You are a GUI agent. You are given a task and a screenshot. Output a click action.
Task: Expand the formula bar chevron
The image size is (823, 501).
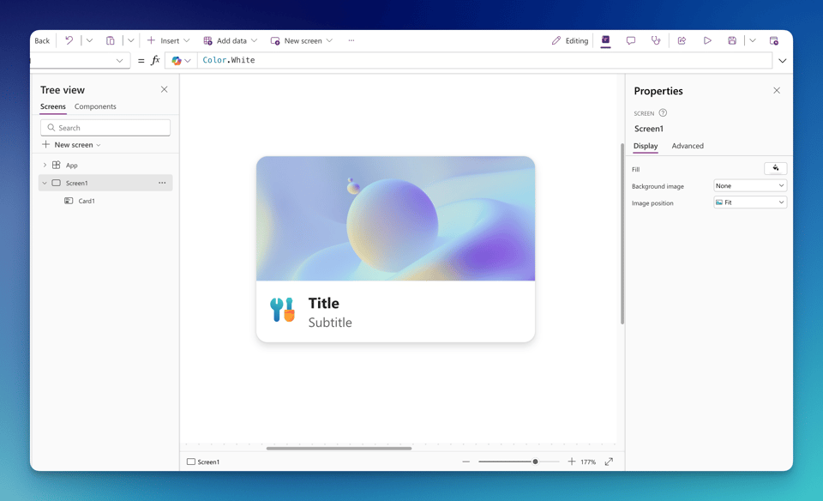(x=782, y=61)
